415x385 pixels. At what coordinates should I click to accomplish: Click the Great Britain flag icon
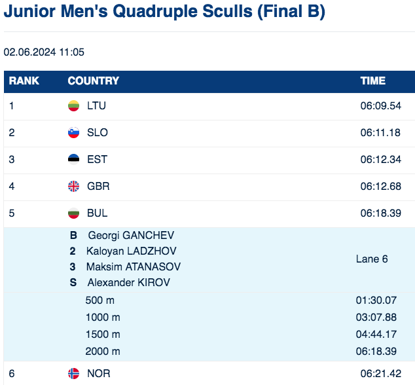pos(73,187)
